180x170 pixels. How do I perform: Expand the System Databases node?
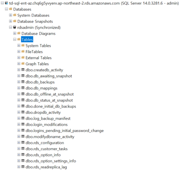(x=10, y=15)
